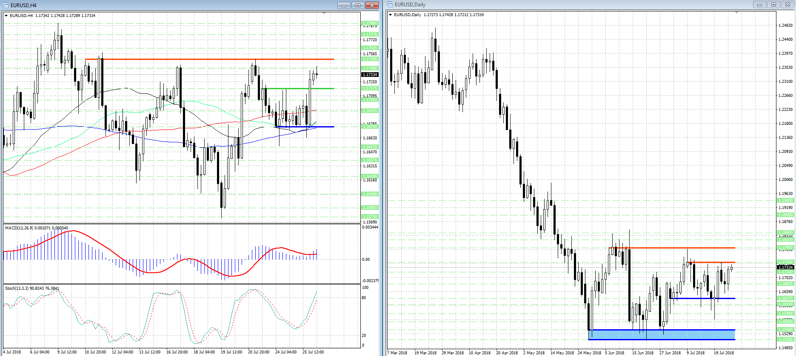Image resolution: width=796 pixels, height=356 pixels.
Task: Maximize the EURUSD,H4 chart window
Action: click(x=358, y=5)
